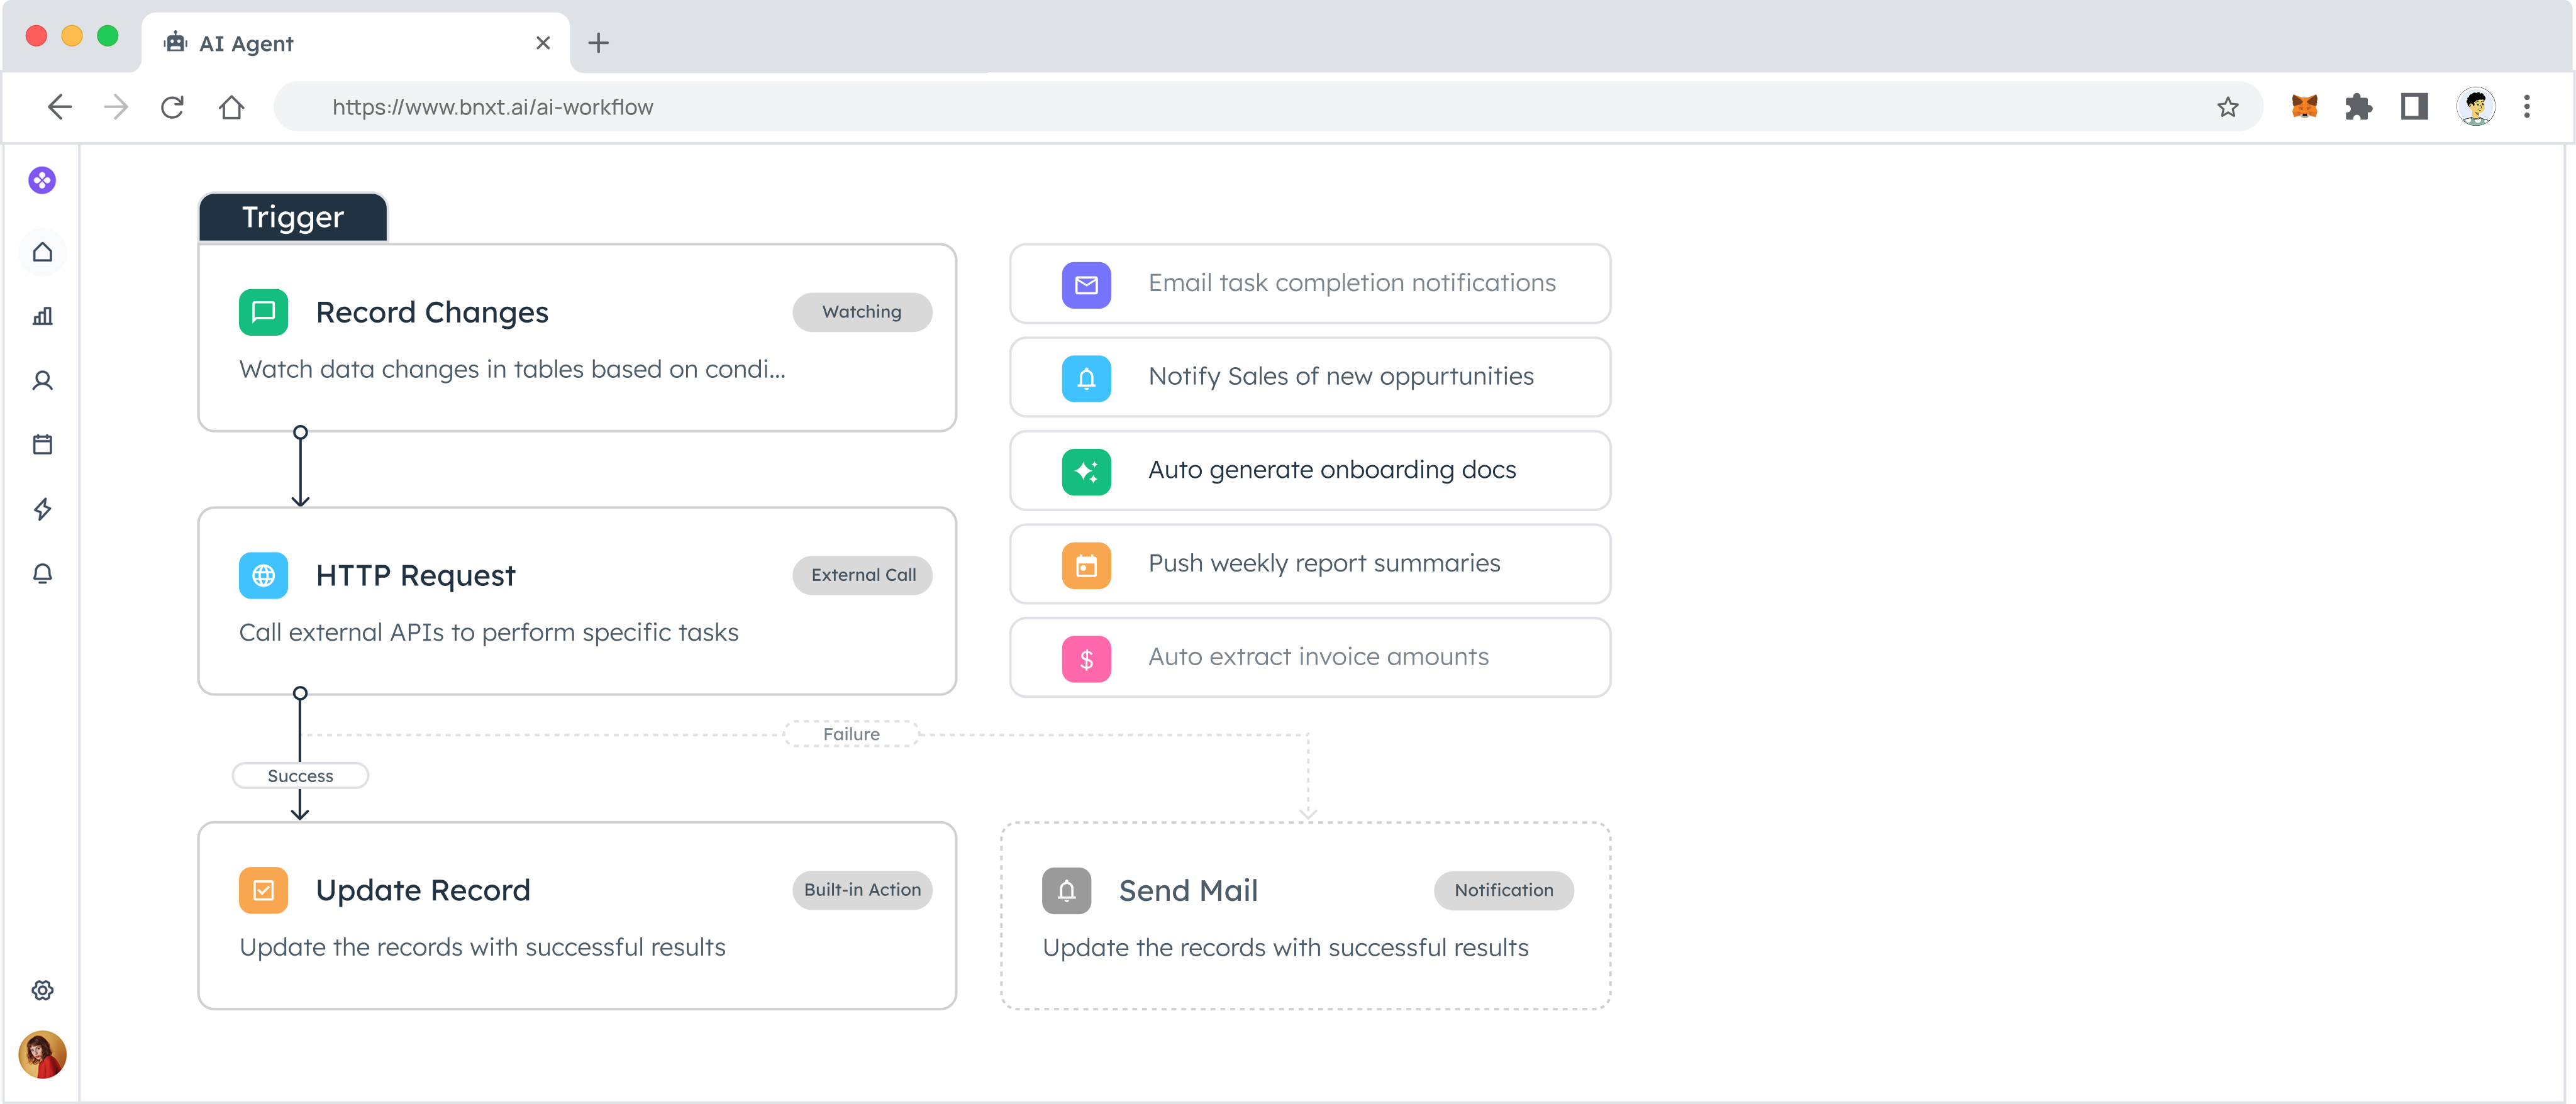Click the purple app logo icon
This screenshot has width=2576, height=1104.
42,181
